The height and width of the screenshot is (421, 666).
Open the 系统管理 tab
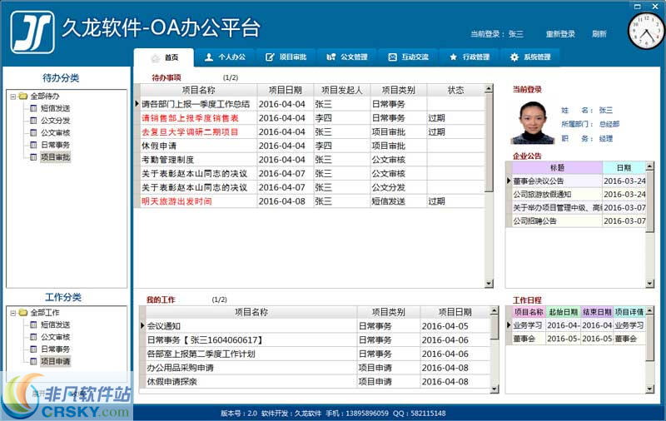[530, 57]
